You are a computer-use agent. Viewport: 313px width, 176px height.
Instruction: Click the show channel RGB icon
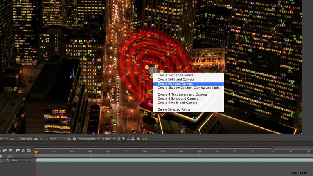pos(45,139)
